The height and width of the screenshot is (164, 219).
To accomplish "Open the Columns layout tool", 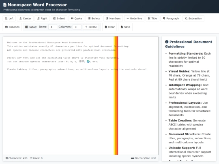I will 12,27.
